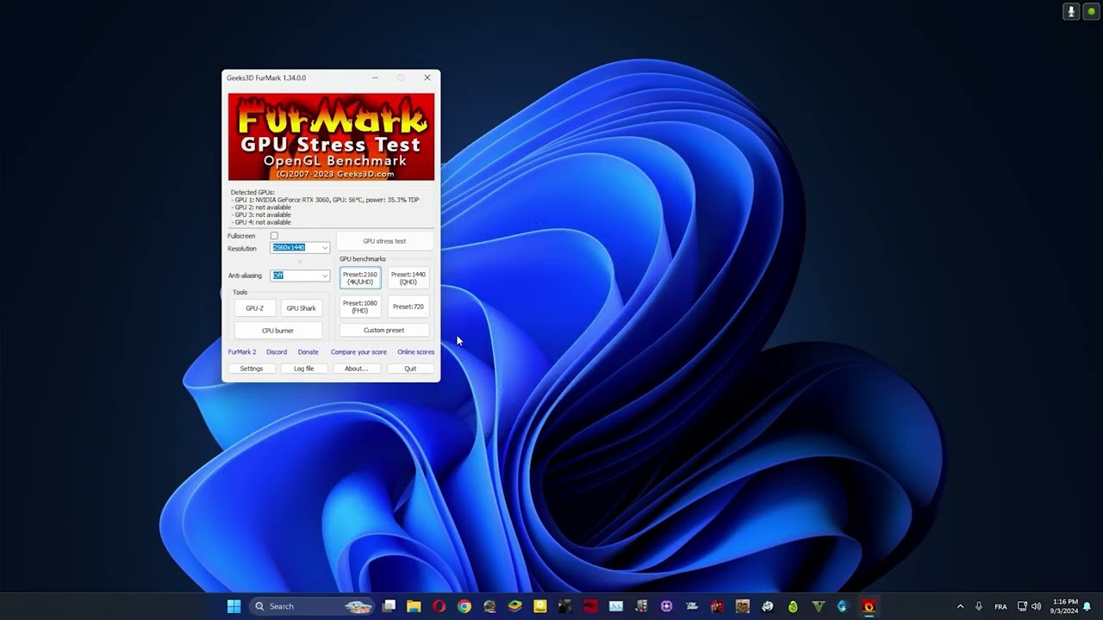This screenshot has height=620, width=1103.
Task: Open Task View from the taskbar
Action: 389,606
